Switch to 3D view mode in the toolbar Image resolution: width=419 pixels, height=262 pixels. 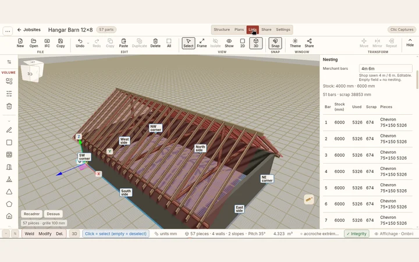(255, 43)
